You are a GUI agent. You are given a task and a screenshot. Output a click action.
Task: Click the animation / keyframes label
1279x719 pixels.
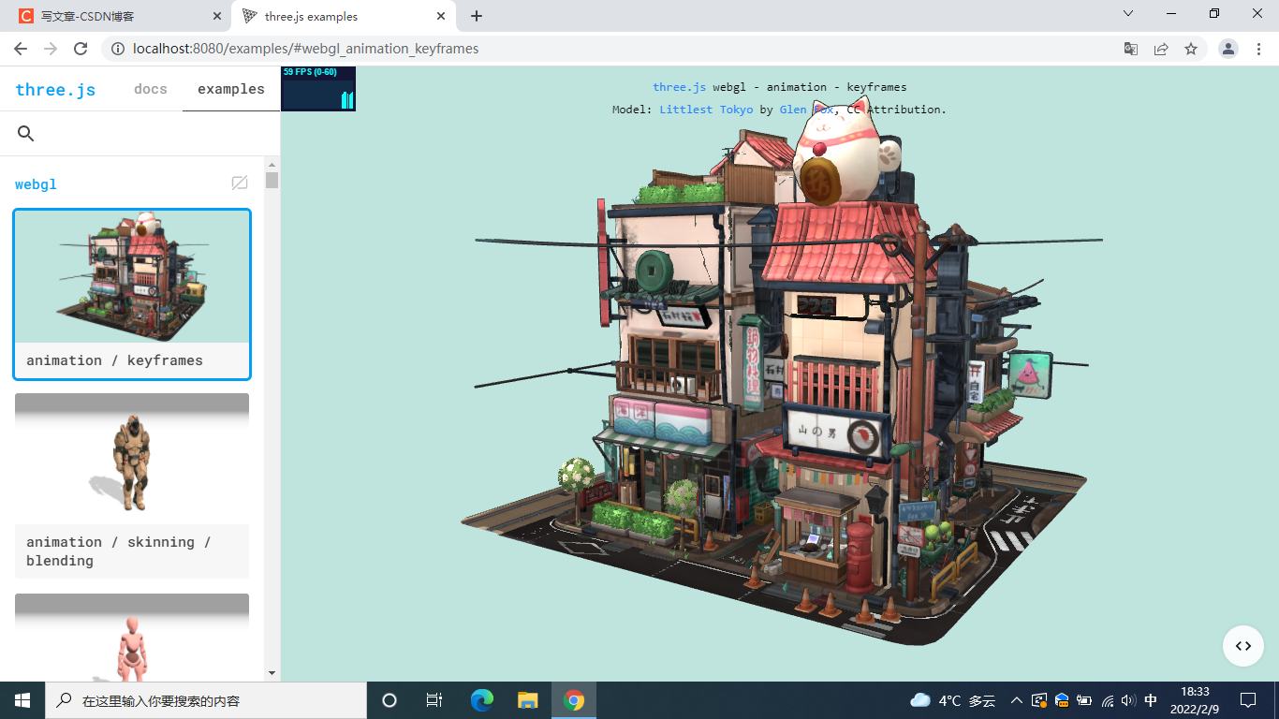pyautogui.click(x=114, y=360)
